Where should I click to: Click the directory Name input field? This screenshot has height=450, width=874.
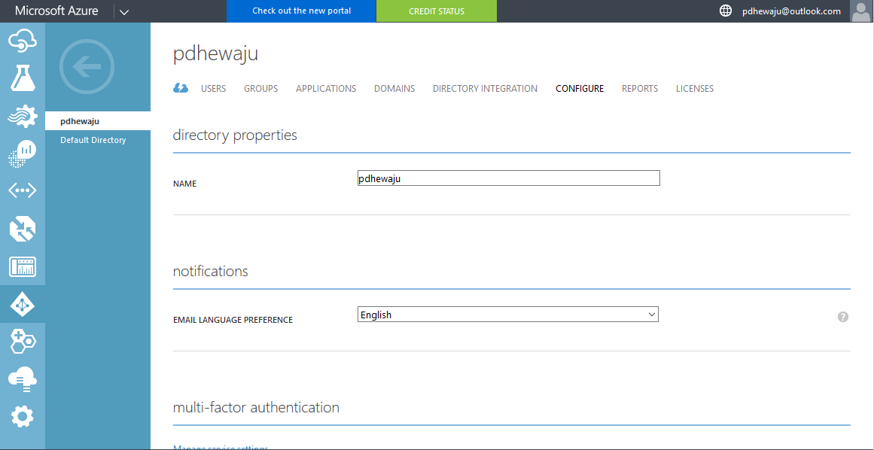coord(508,178)
